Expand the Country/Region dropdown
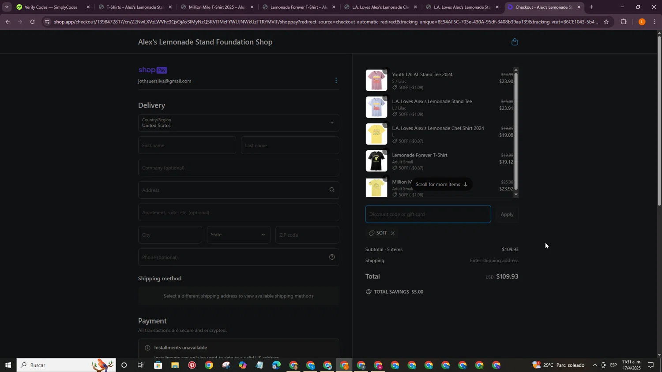 (x=238, y=123)
